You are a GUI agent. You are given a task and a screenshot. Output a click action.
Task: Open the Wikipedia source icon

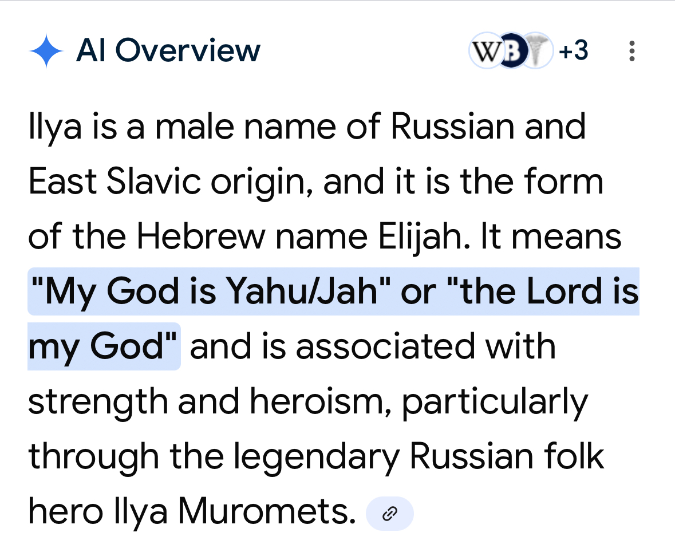[484, 52]
